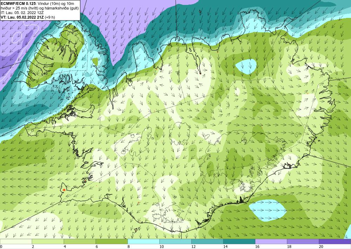Select the 18–20 m/s purple legend swatch
The height and width of the screenshot is (249, 351).
pos(303,242)
